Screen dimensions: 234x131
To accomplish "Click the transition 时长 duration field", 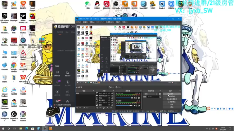I will tap(153, 97).
